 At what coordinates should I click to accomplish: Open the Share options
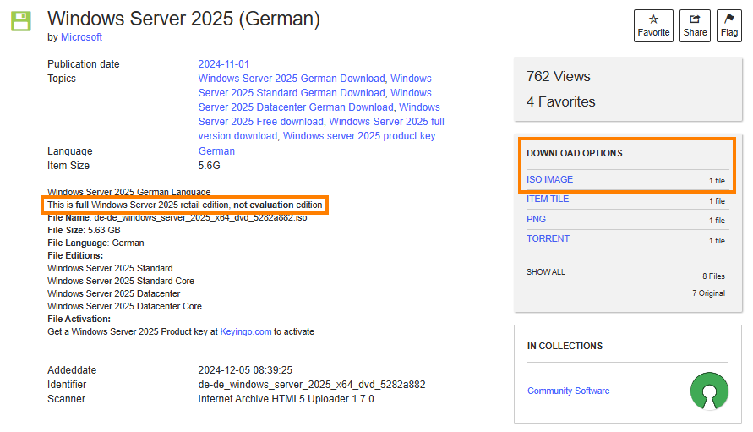(x=695, y=25)
